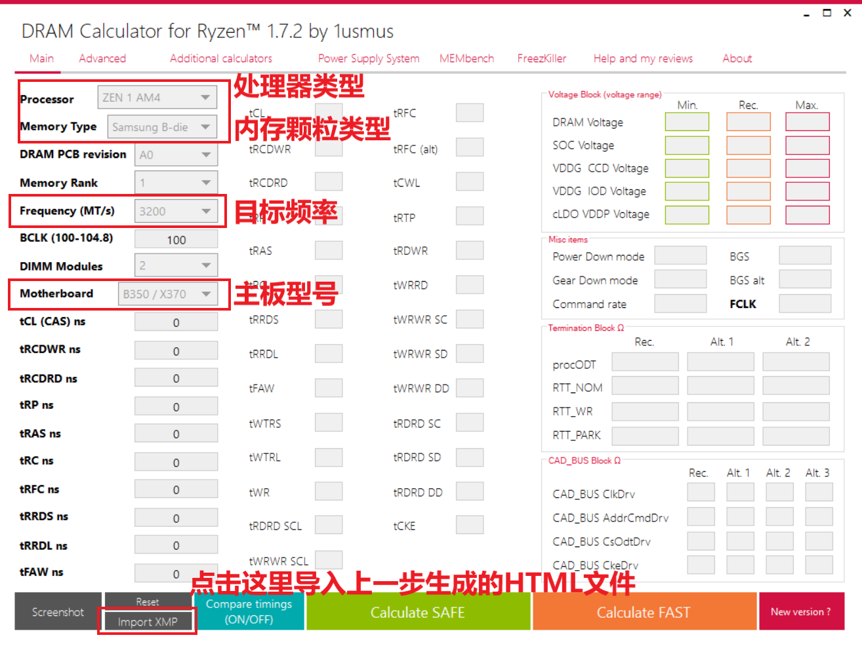Click the tRDRD SCL output box

point(329,525)
